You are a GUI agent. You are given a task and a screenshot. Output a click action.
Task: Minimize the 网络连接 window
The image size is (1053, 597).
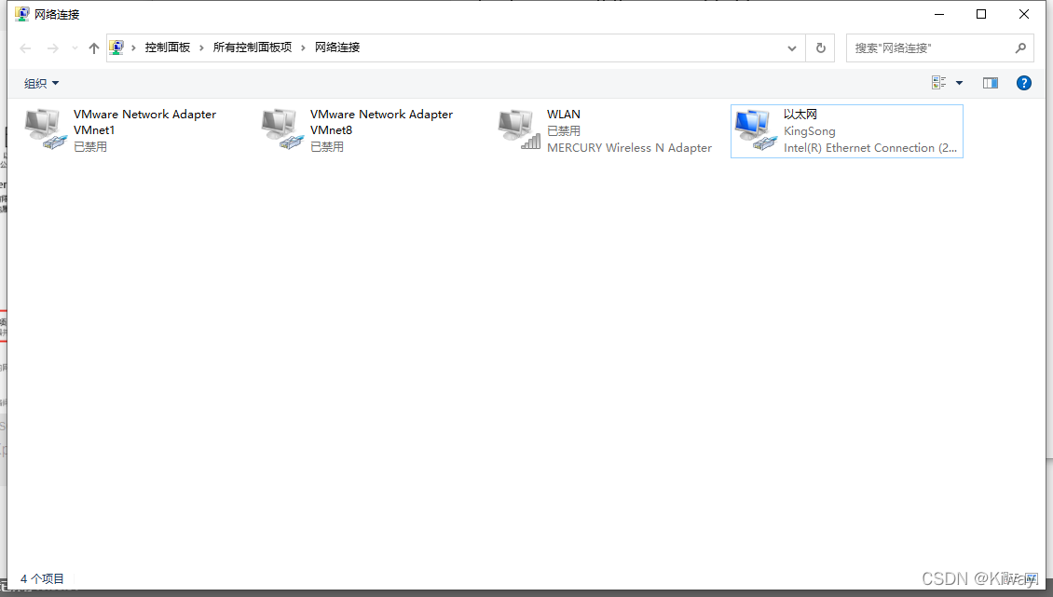pyautogui.click(x=938, y=14)
